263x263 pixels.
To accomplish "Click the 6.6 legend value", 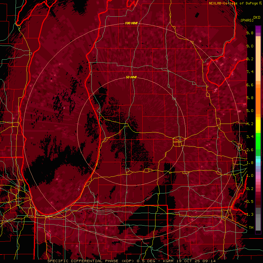I will coord(250,85).
